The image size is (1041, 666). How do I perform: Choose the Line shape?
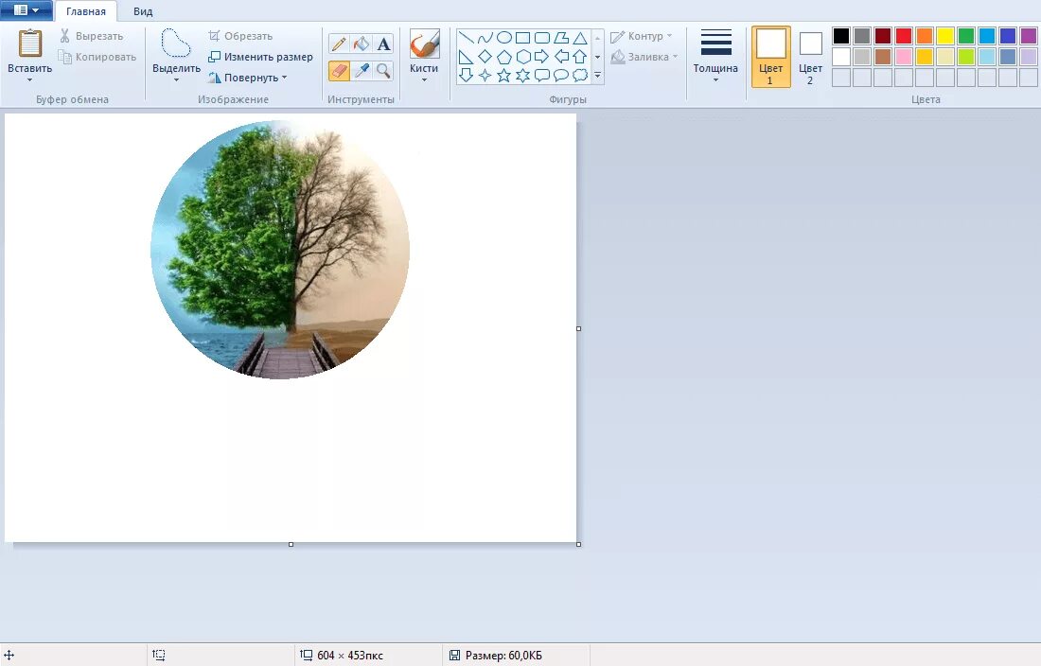[x=466, y=38]
